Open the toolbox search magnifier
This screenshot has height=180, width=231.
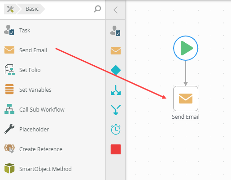click(x=97, y=9)
